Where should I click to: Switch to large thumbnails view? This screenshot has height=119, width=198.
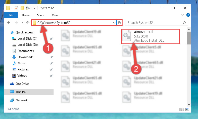pyautogui.click(x=187, y=109)
